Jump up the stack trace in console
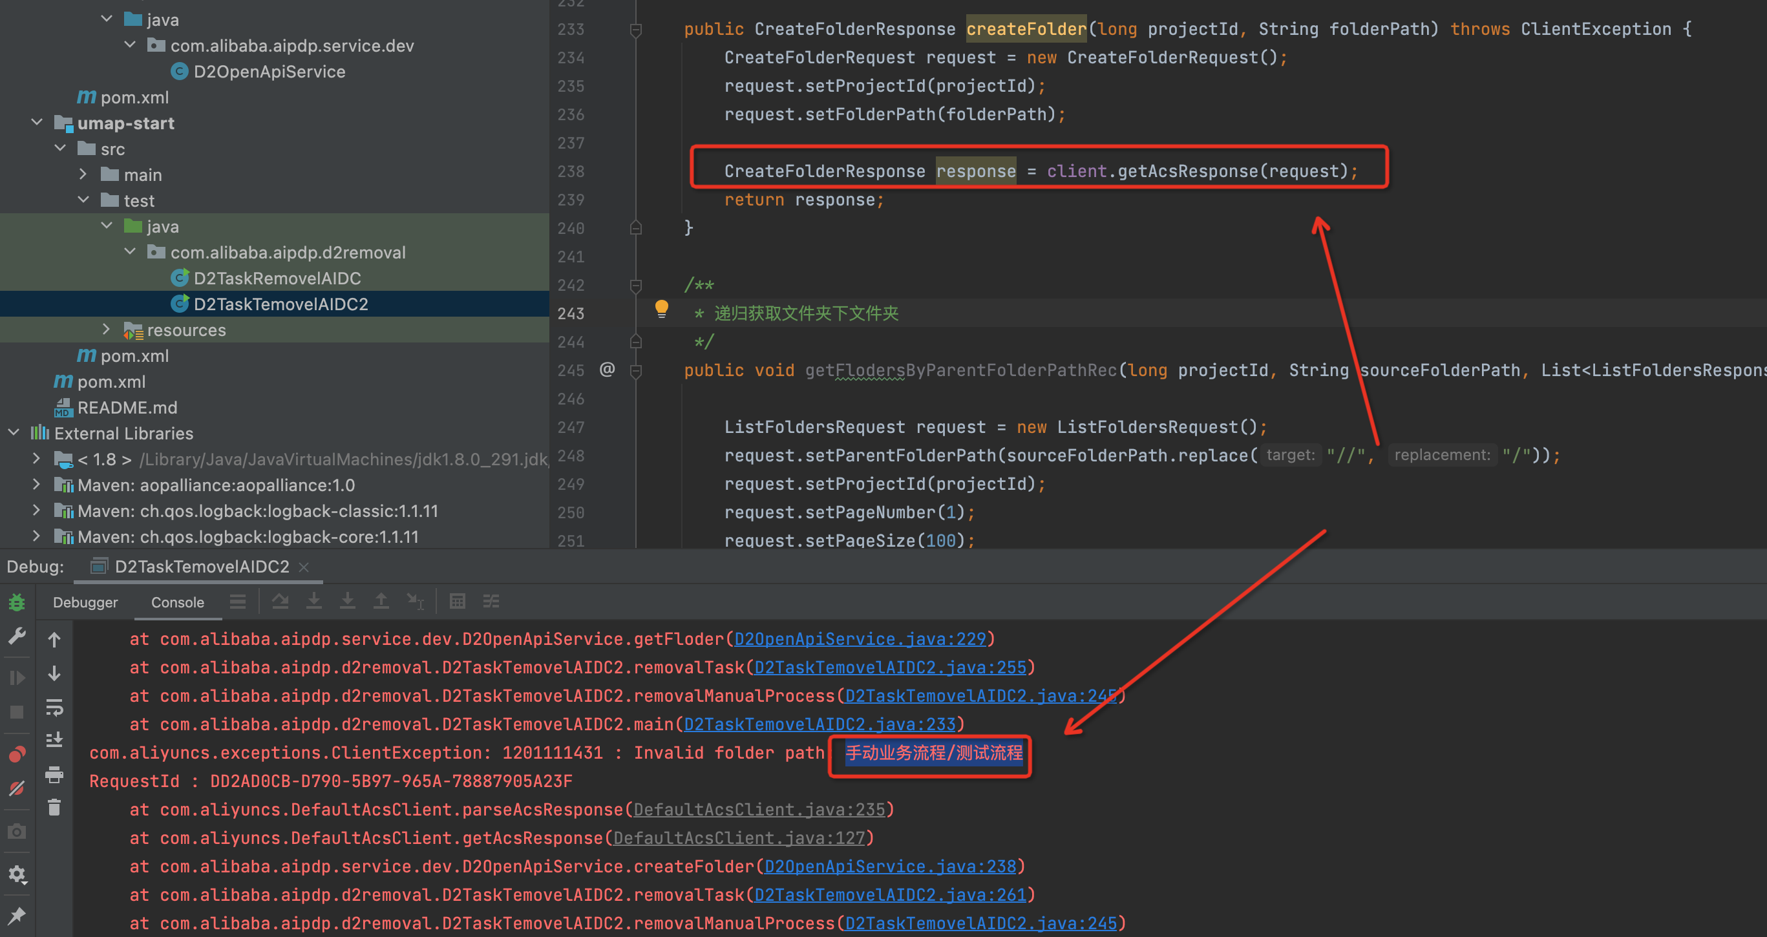Screen dimensions: 1767x937 54,640
